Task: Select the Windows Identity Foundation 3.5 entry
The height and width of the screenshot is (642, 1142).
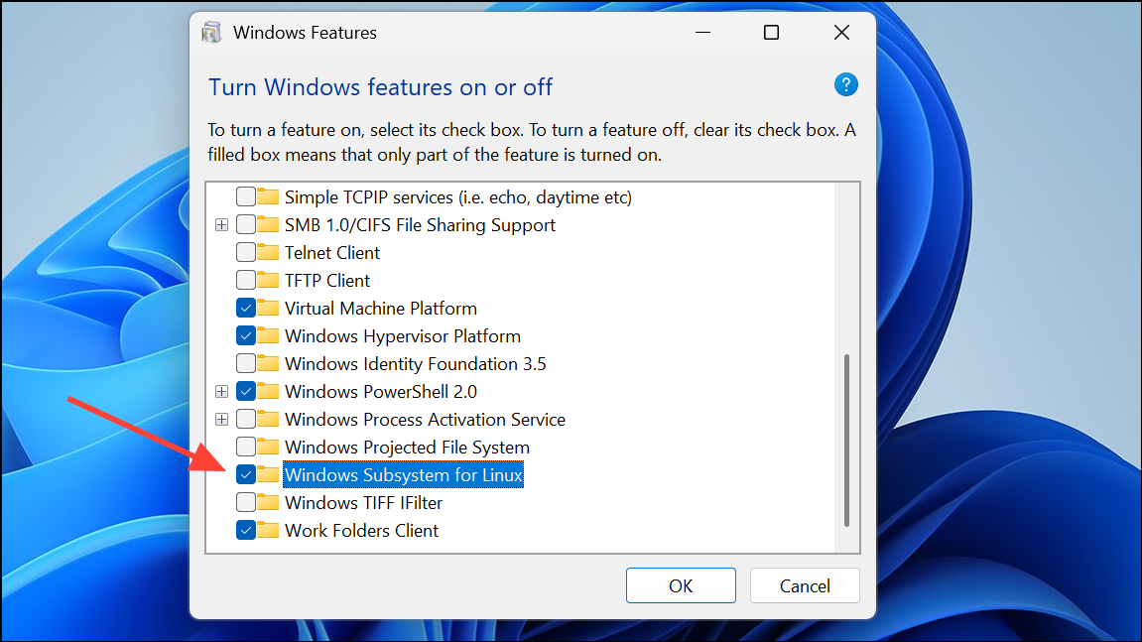Action: coord(414,363)
